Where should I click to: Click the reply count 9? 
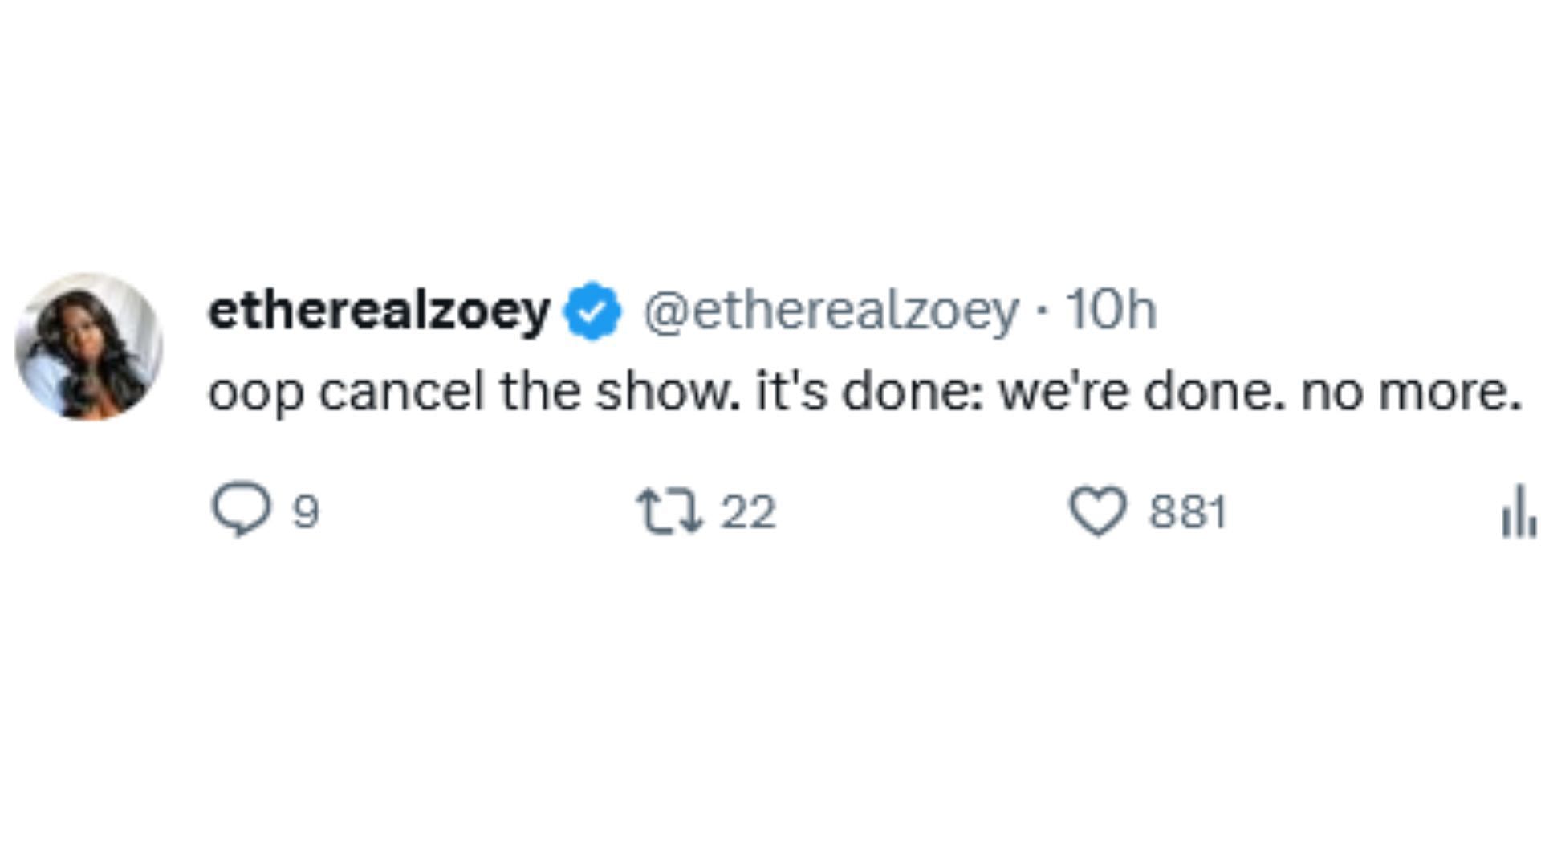point(306,511)
